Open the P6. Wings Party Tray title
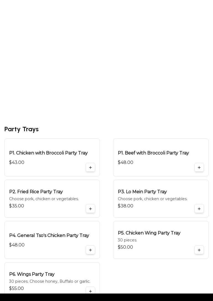The width and height of the screenshot is (213, 301). [32, 274]
